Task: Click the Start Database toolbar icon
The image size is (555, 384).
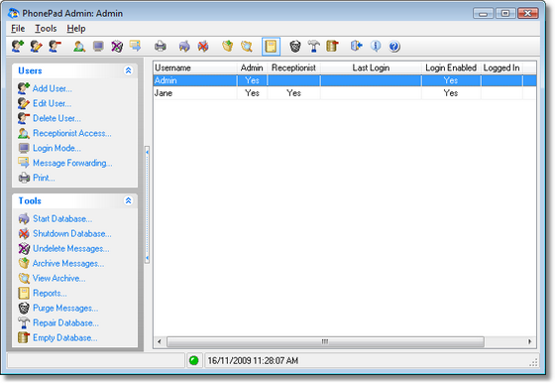Action: (x=184, y=46)
